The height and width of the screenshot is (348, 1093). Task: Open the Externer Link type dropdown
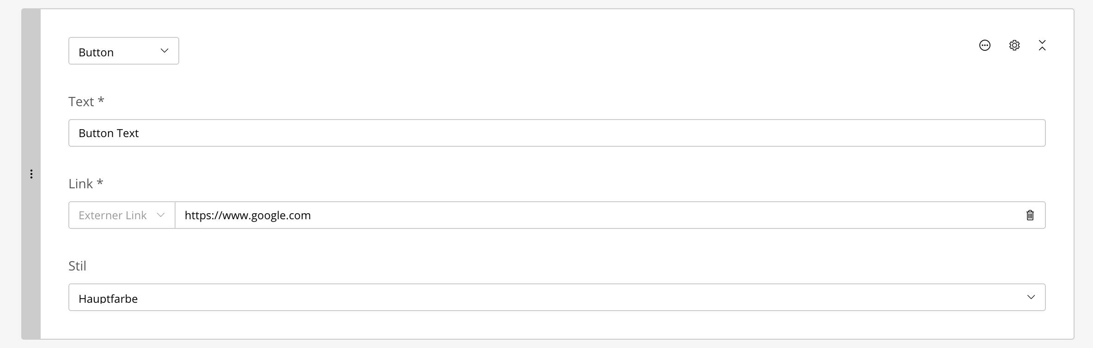pyautogui.click(x=121, y=215)
